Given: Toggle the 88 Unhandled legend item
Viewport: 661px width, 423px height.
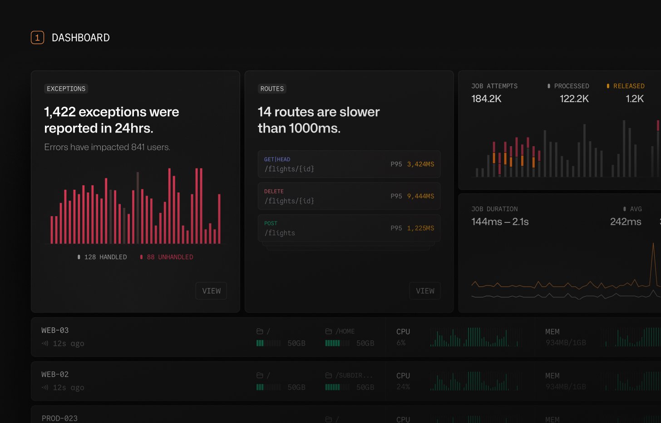Looking at the screenshot, I should coord(167,257).
